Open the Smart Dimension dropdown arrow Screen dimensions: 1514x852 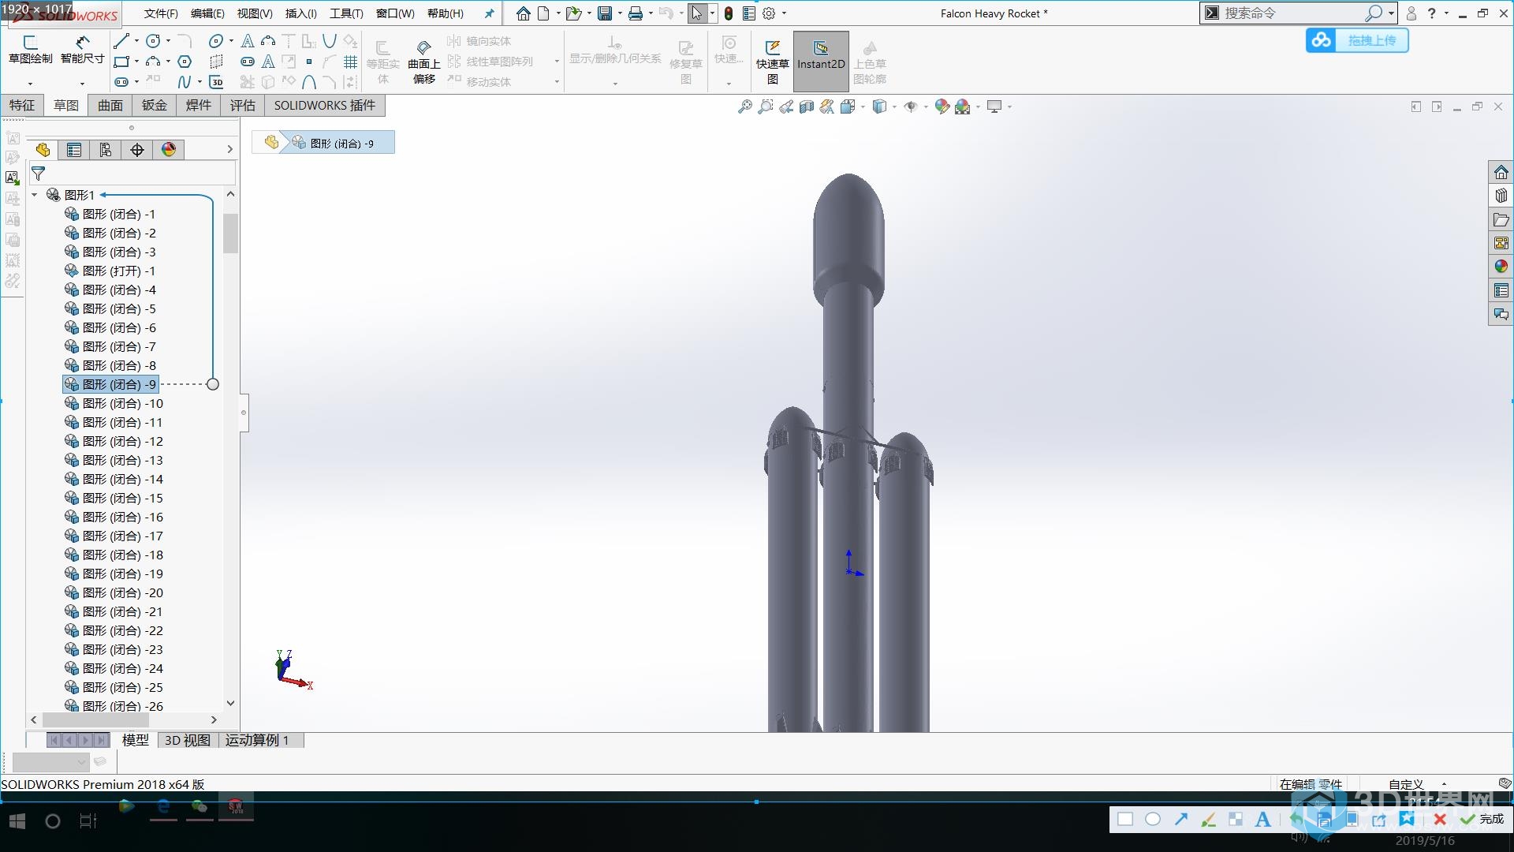(x=82, y=84)
